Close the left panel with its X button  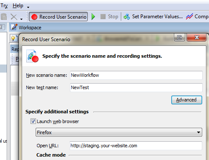click(x=2, y=27)
